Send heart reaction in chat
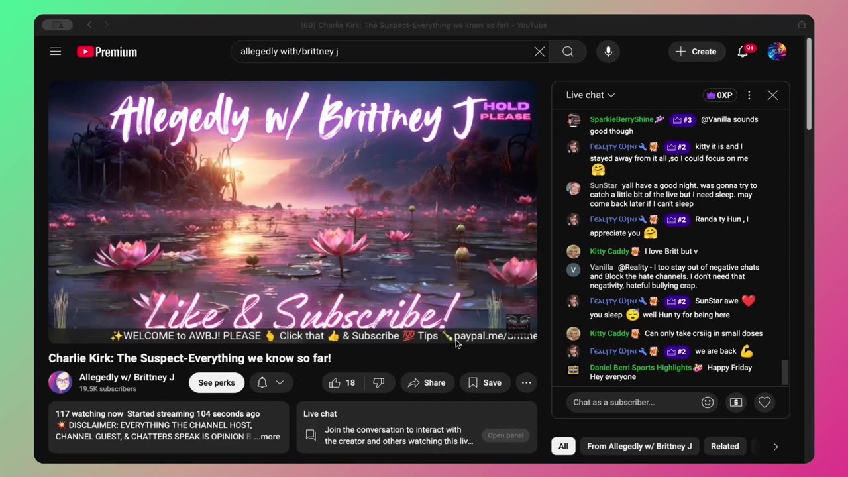This screenshot has height=477, width=848. point(765,402)
